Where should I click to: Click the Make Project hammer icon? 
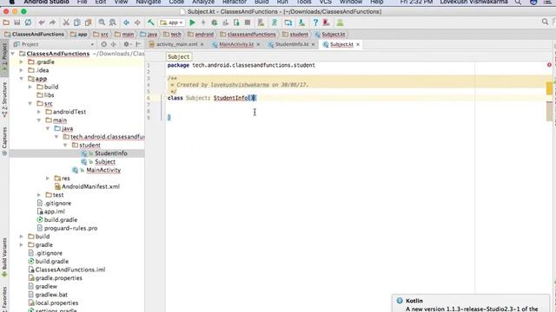click(150, 23)
